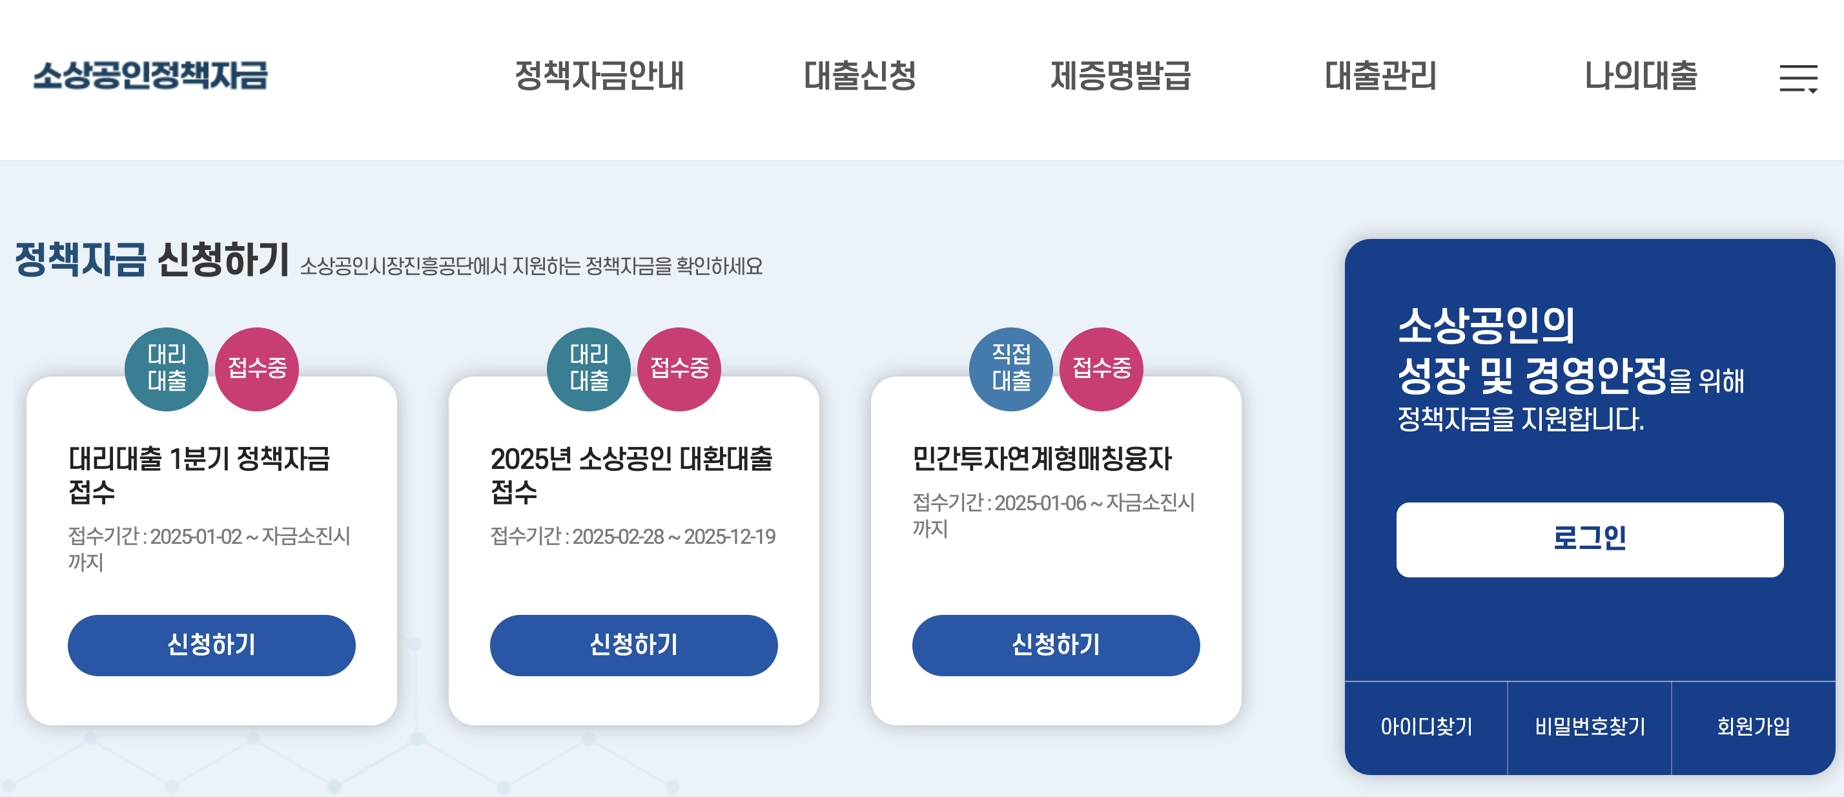The image size is (1844, 797).
Task: Click 신청하기 on the 2025년 대환대출 card
Action: pos(633,645)
